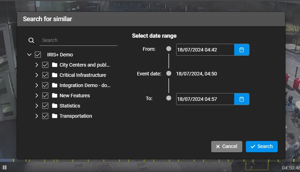Click the From point on the date timeline

[169, 49]
